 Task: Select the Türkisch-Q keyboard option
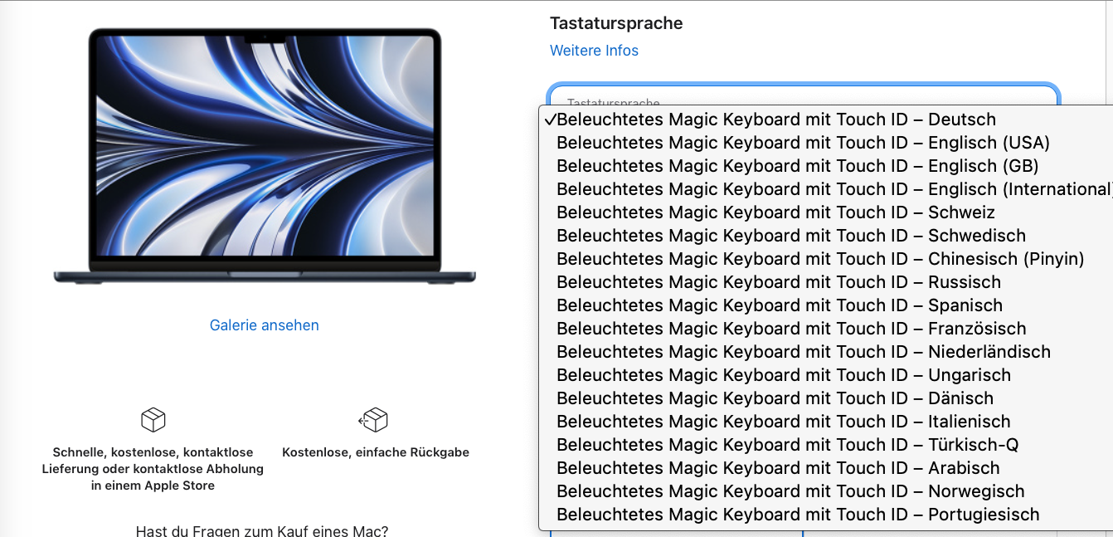(825, 445)
